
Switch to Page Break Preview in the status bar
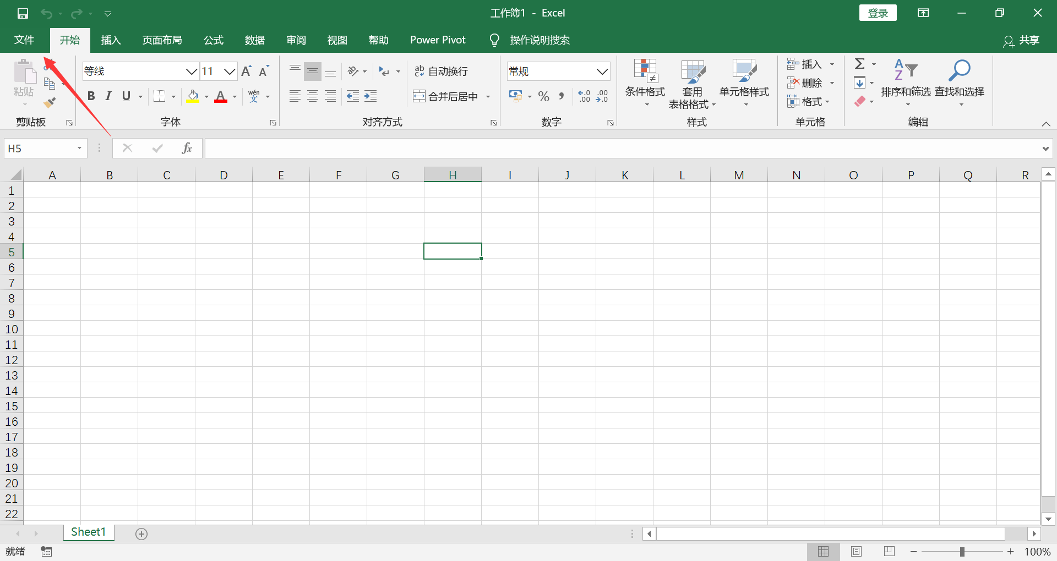(x=889, y=552)
